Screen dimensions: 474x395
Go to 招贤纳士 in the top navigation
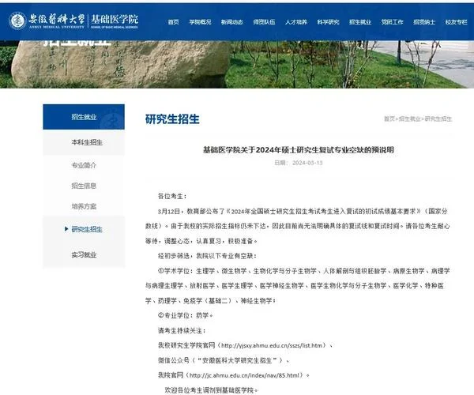[x=424, y=22]
